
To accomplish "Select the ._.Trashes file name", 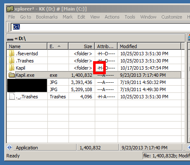I will coord(27,97).
